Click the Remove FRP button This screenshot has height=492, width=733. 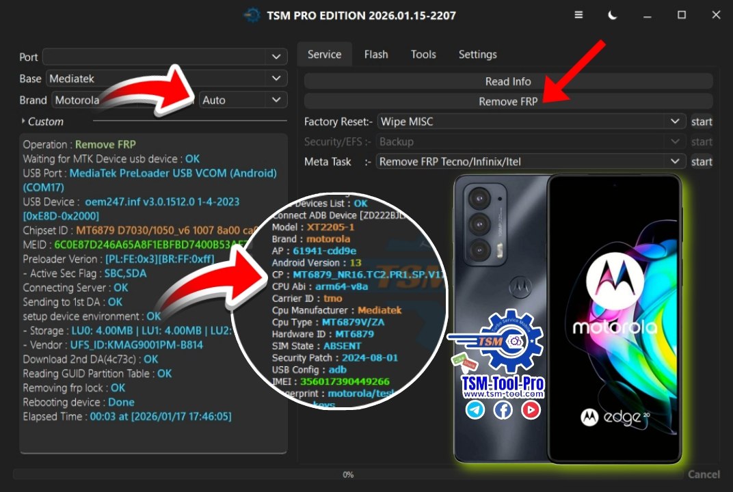pyautogui.click(x=508, y=101)
